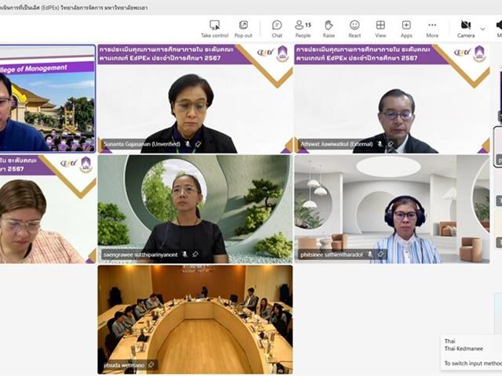502x376 pixels.
Task: Toggle the Camera on or off
Action: click(466, 29)
